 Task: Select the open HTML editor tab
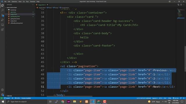click(x=41, y=5)
